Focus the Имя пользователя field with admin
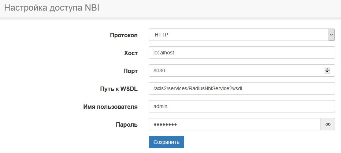 [242, 106]
